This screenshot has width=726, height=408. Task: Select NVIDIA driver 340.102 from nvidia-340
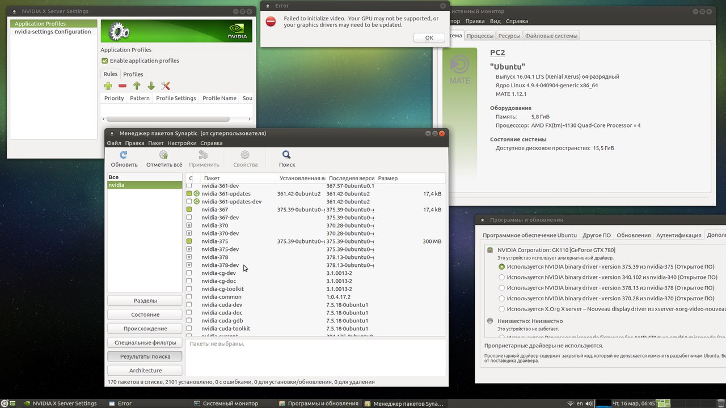[x=501, y=277]
